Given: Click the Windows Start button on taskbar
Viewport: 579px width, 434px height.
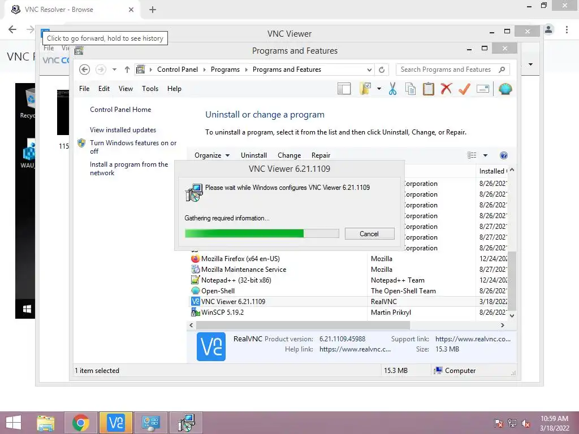Looking at the screenshot, I should point(14,423).
